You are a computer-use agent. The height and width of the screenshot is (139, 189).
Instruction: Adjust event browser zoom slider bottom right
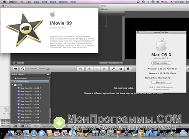tap(180, 126)
